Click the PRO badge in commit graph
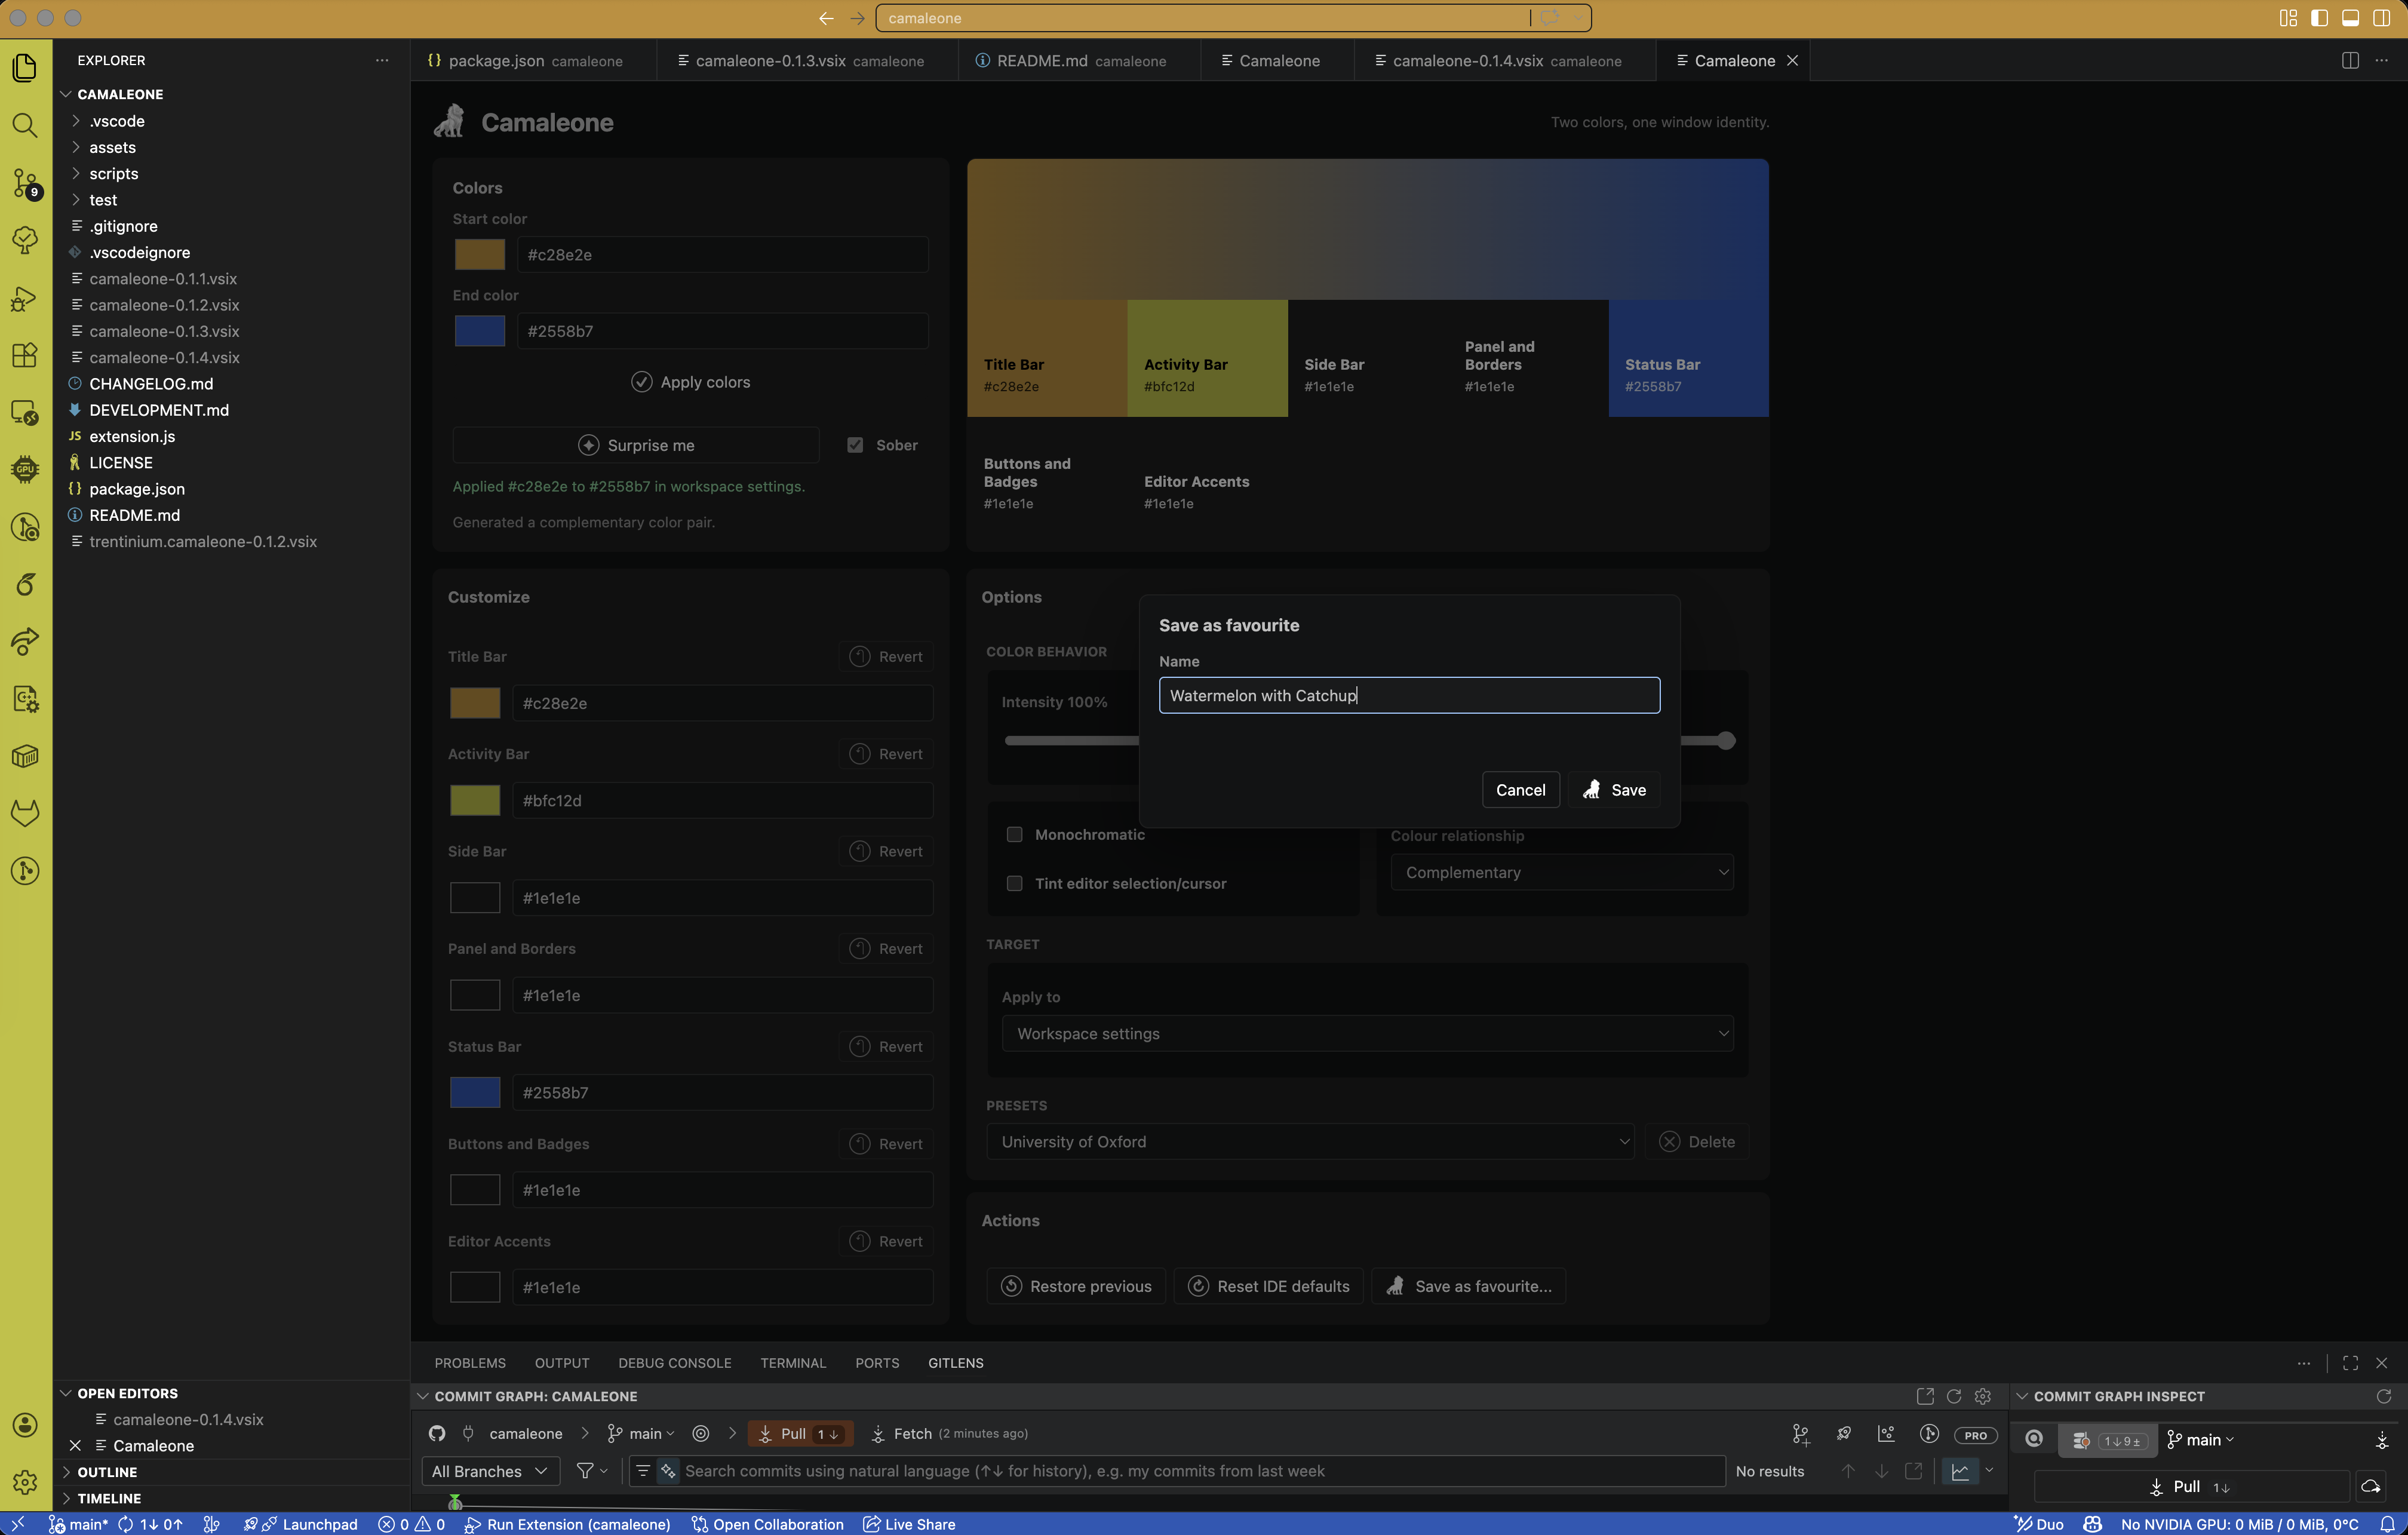 [1975, 1435]
